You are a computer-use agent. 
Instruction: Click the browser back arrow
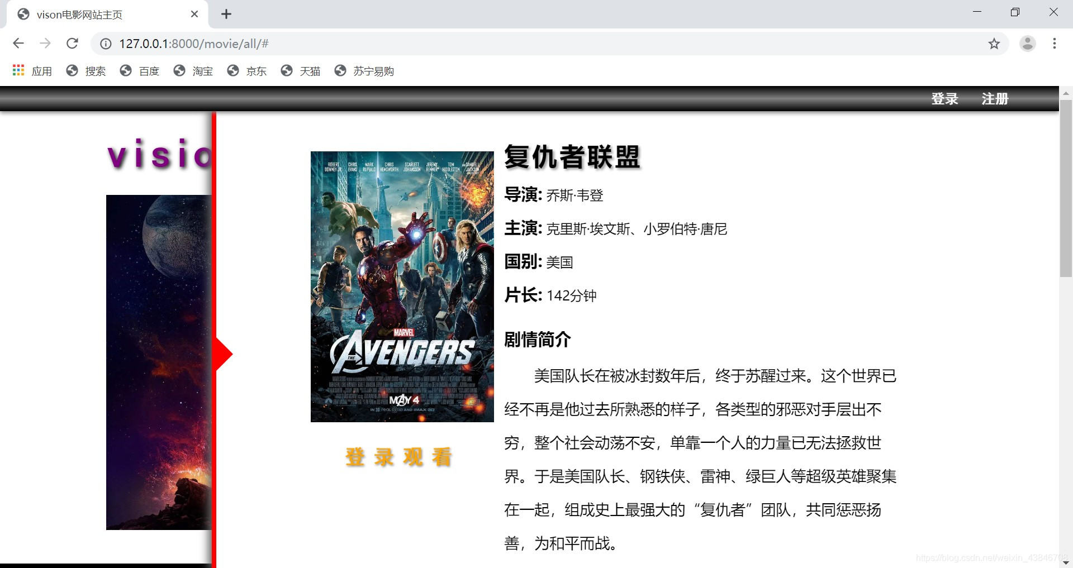(18, 44)
